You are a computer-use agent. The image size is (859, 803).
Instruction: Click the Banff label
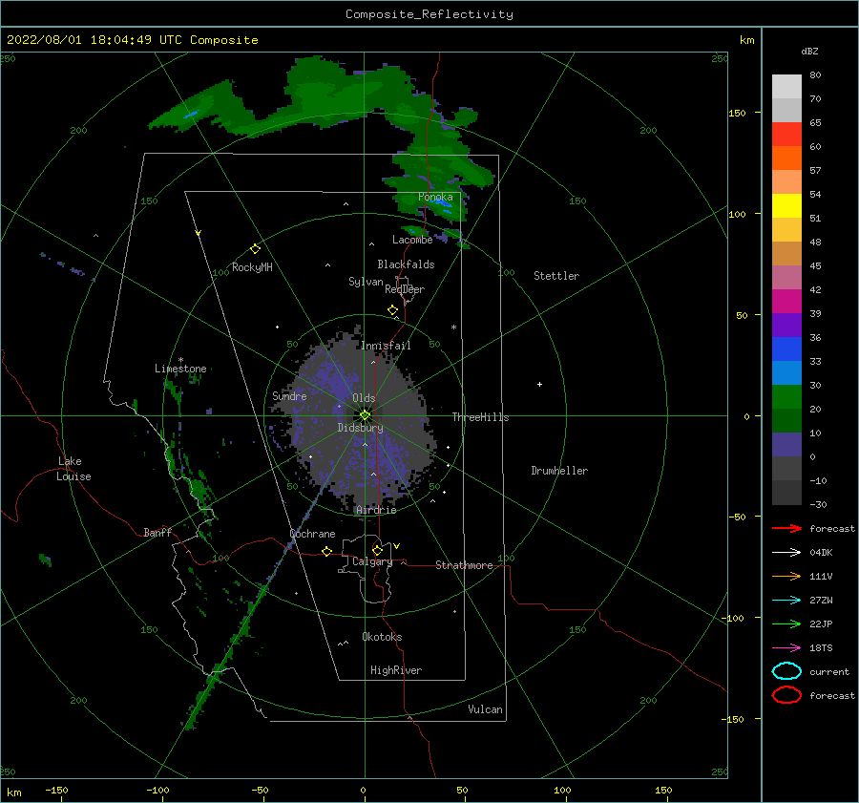[x=157, y=532]
